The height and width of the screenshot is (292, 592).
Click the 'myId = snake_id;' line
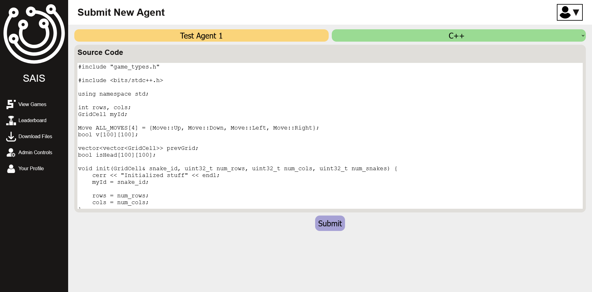[121, 182]
